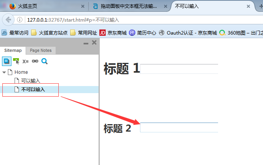Viewport: 263px width, 165px height.
Task: Close the 拖动面板中文本框 browser tab
Action: (x=166, y=6)
